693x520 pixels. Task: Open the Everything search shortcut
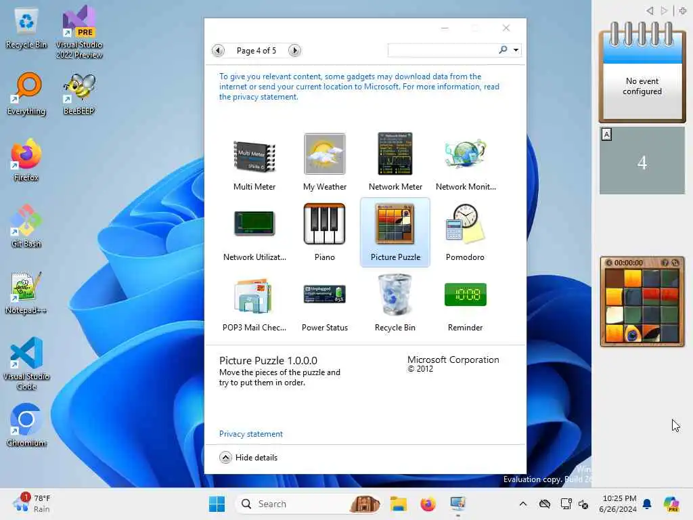26,94
